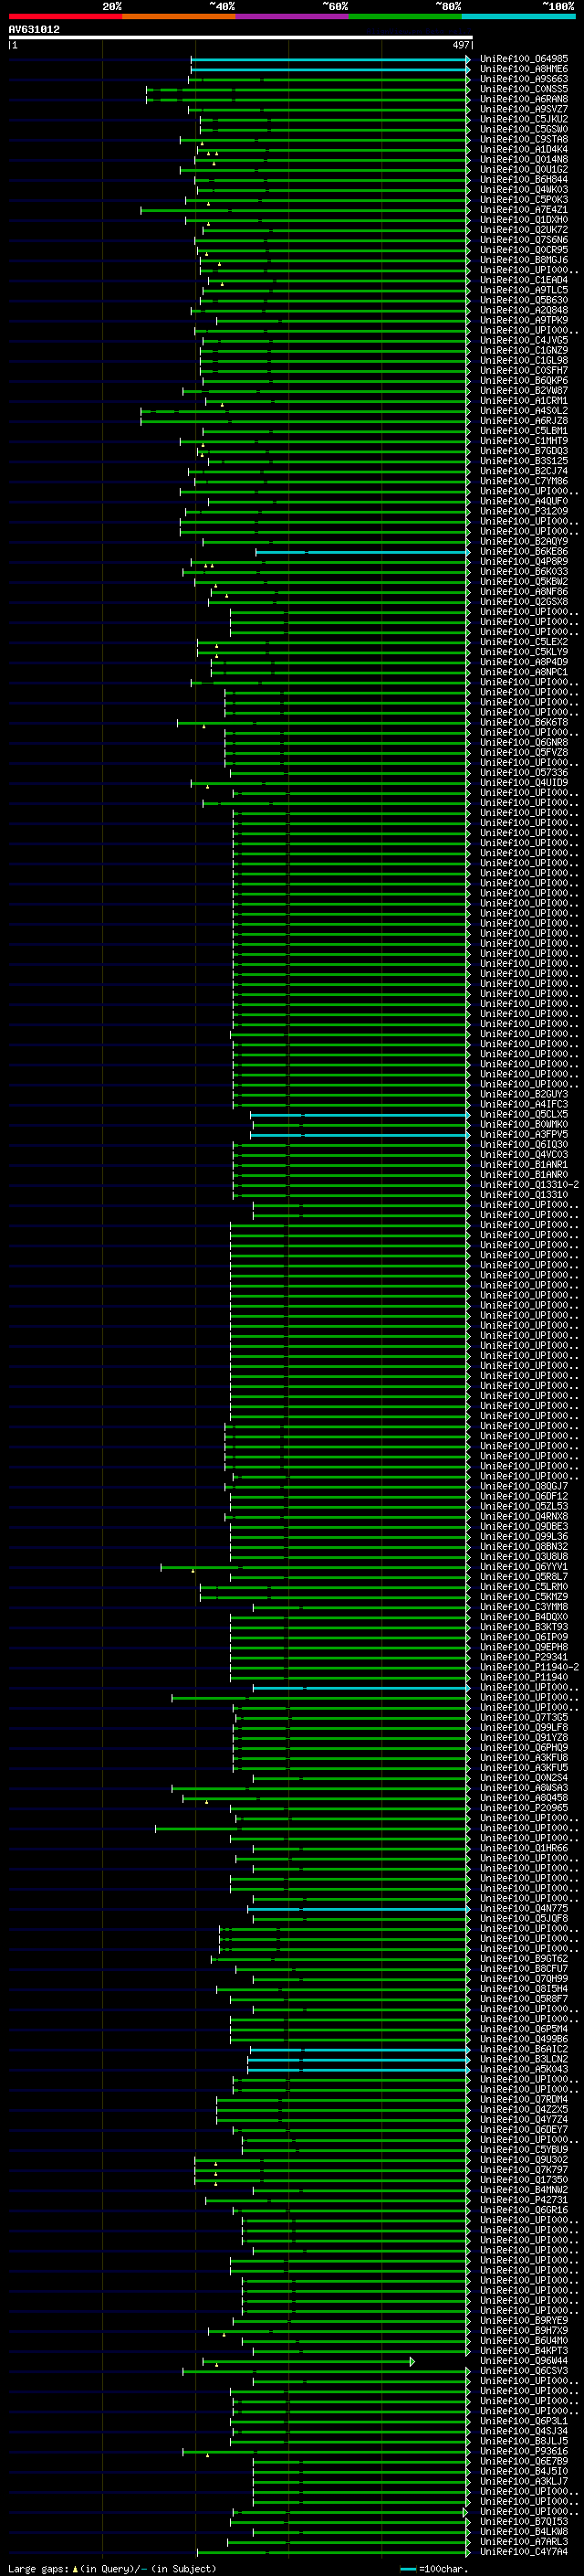Select the UniRef100_C7YM86 label
584x2576 pixels.
[x=524, y=481]
